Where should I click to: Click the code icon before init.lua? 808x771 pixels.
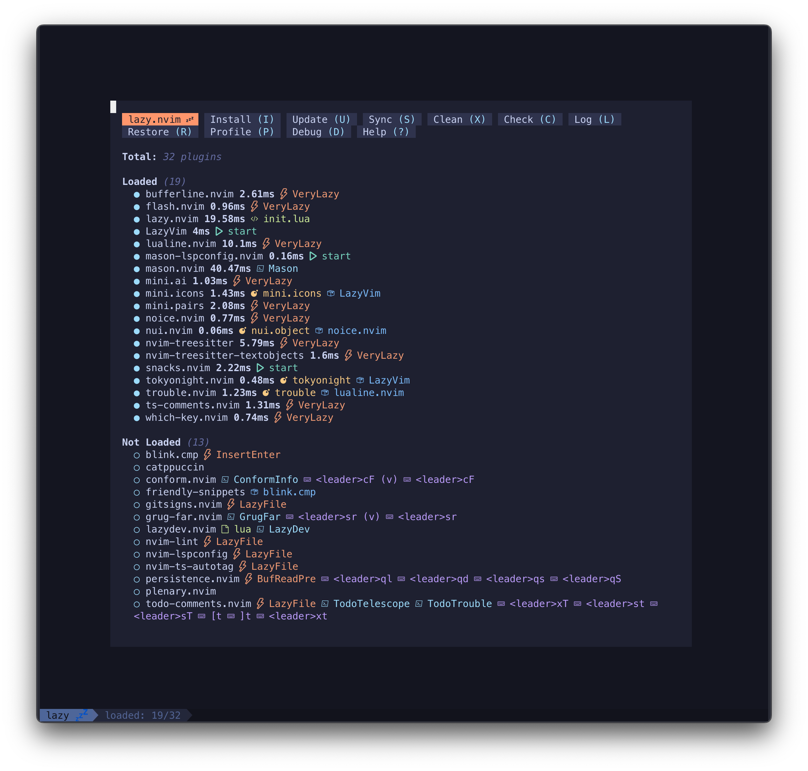pyautogui.click(x=255, y=219)
